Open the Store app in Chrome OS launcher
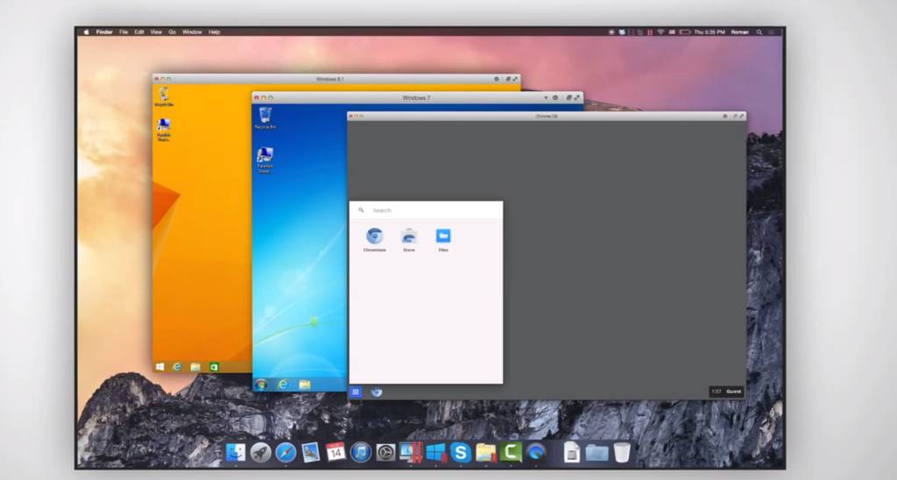This screenshot has height=480, width=897. (409, 239)
